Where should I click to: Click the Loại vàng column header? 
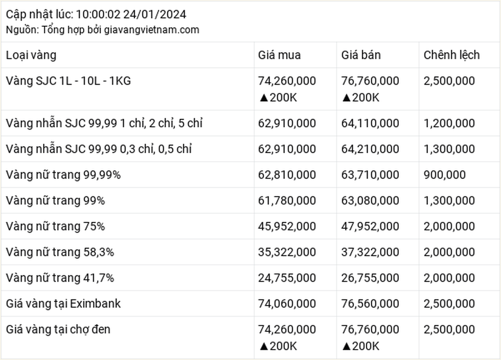31,55
